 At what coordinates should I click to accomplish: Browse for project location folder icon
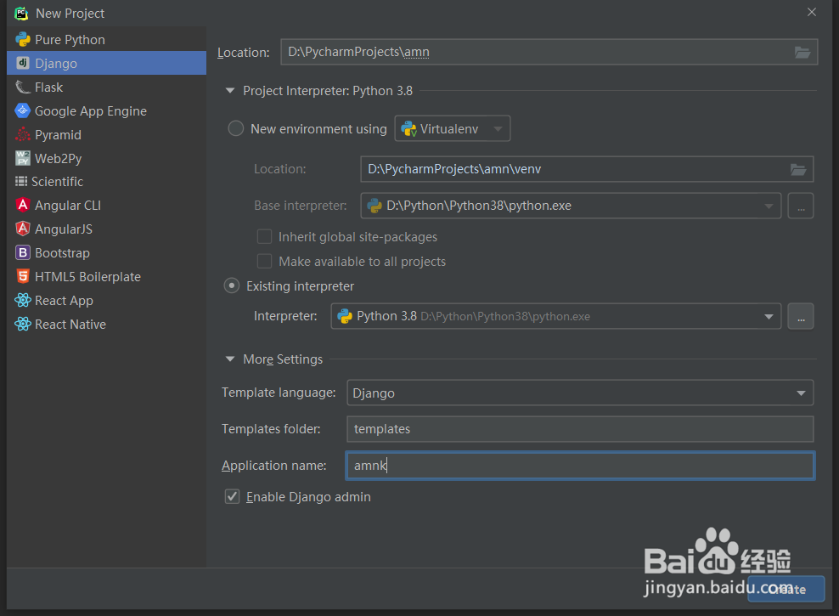802,53
